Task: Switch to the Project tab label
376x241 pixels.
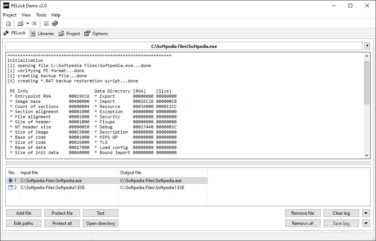Action: click(73, 34)
